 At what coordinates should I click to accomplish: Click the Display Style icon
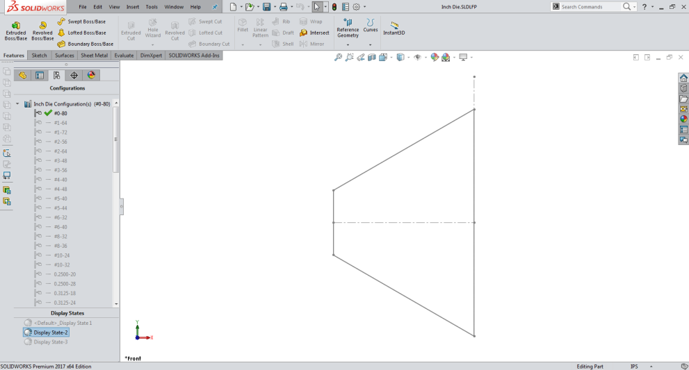400,58
